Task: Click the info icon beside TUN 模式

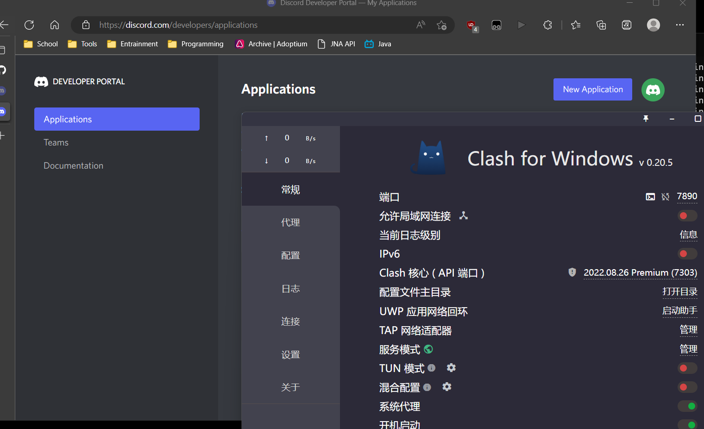Action: [x=432, y=368]
